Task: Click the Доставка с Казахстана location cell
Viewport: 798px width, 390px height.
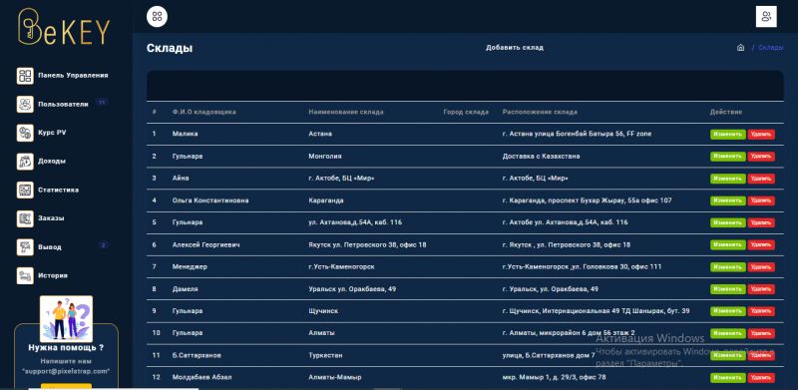Action: click(541, 157)
